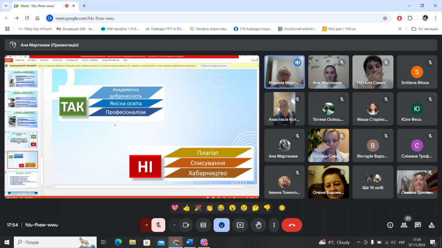Open the meeting details info icon
The image size is (442, 248).
point(390,225)
